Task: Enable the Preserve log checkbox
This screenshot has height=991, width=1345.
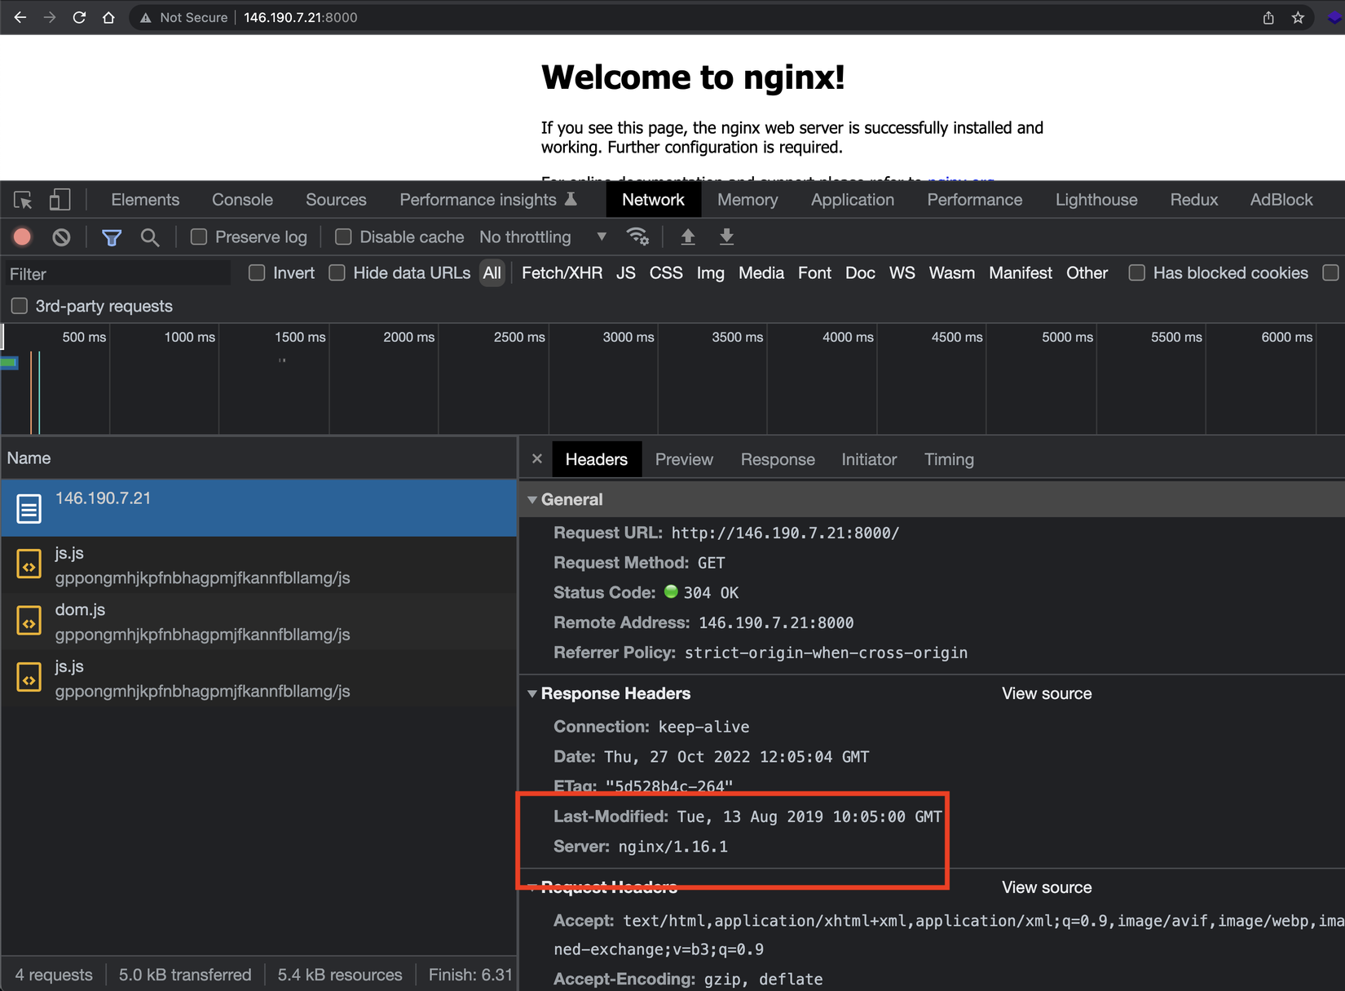Action: [198, 237]
